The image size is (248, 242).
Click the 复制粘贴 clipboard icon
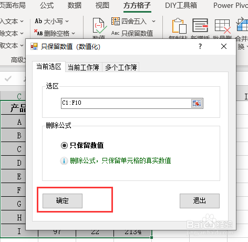179,26
